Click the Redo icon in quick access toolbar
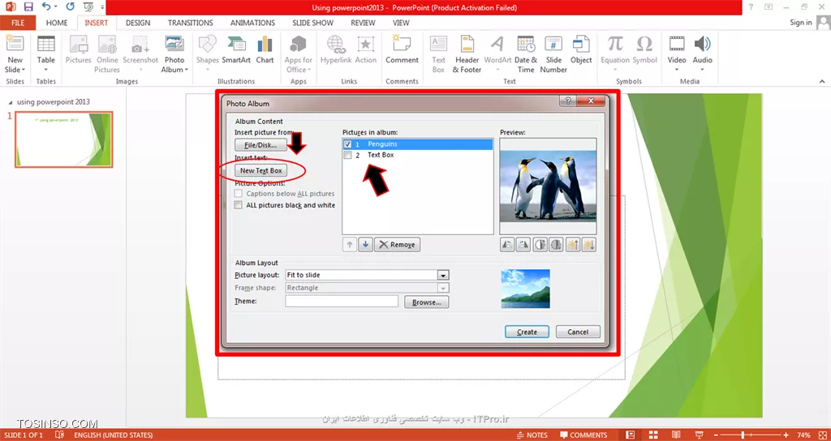Viewport: 831px width, 441px height. [x=70, y=7]
